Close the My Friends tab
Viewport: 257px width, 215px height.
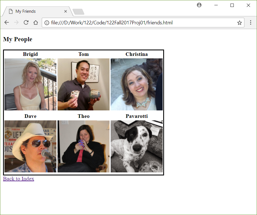pos(65,11)
